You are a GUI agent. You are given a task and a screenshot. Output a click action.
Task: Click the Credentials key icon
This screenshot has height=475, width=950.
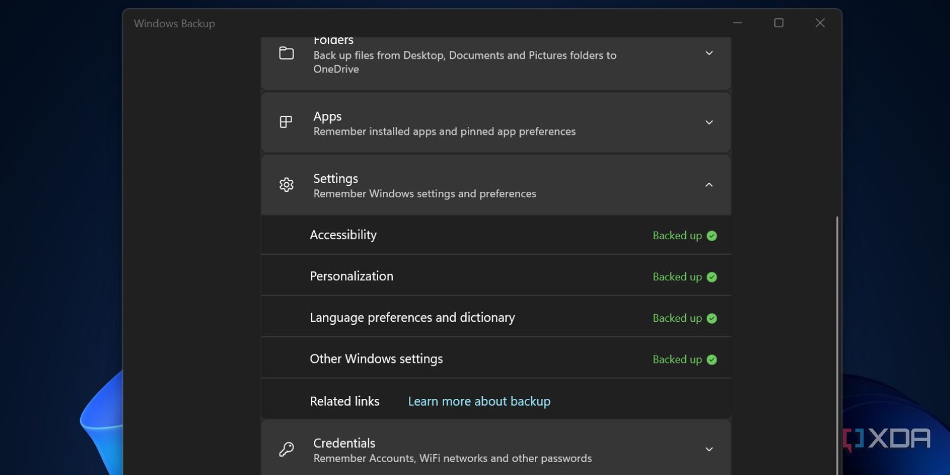point(286,449)
